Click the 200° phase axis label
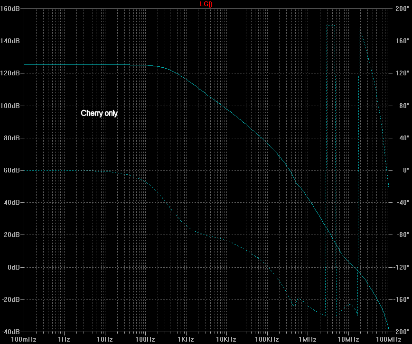The width and height of the screenshot is (412, 344). [403, 9]
